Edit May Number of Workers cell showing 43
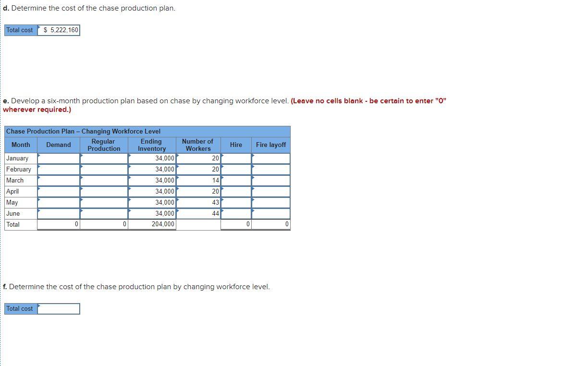The image size is (564, 366). tap(198, 203)
